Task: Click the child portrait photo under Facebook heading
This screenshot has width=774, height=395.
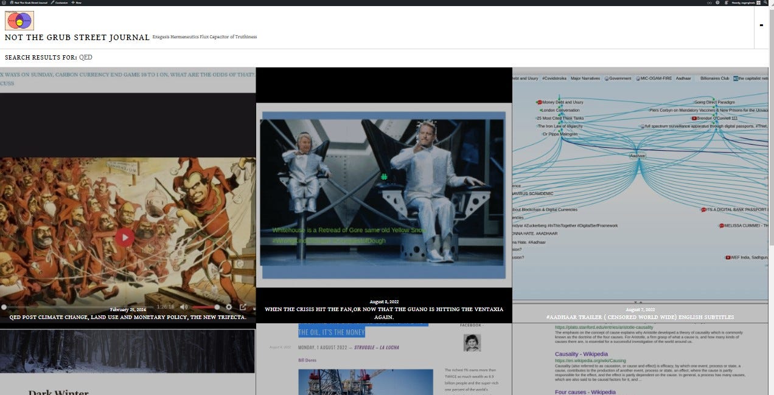Action: tap(472, 343)
